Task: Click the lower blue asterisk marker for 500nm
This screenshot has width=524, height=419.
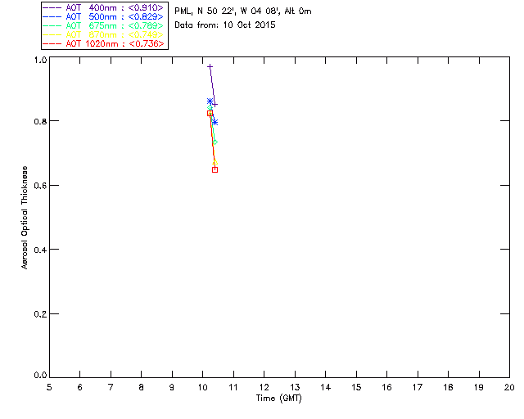Action: [215, 122]
